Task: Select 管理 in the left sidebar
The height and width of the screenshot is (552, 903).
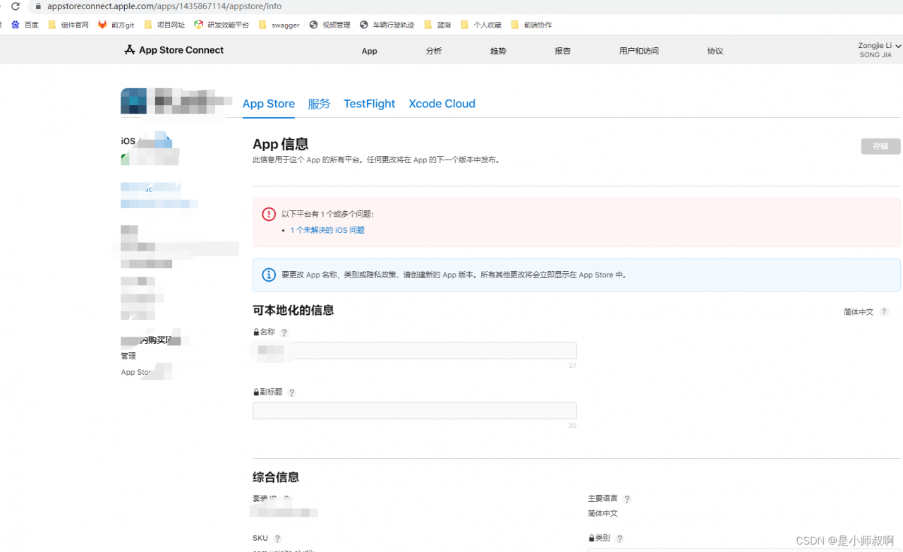Action: [x=128, y=356]
